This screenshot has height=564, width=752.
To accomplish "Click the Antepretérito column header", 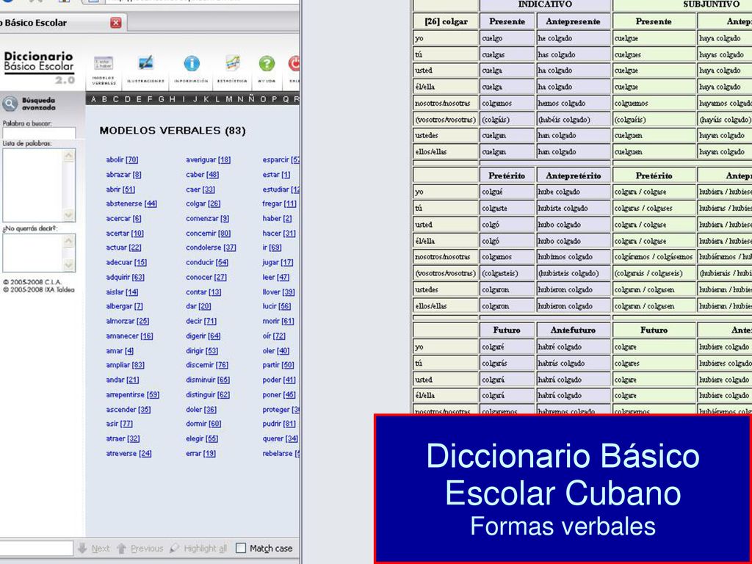I will tap(573, 176).
